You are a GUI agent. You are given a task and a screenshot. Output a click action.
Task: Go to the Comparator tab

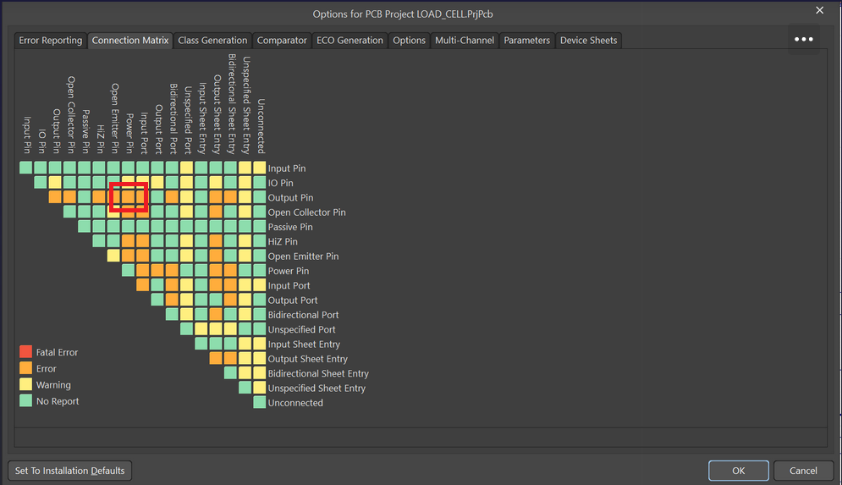click(x=282, y=41)
